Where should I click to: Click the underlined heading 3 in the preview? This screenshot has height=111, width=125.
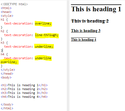86,31
